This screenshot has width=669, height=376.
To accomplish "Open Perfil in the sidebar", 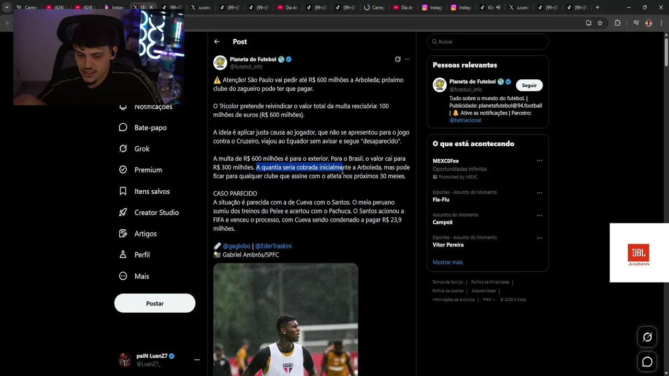I will point(134,255).
